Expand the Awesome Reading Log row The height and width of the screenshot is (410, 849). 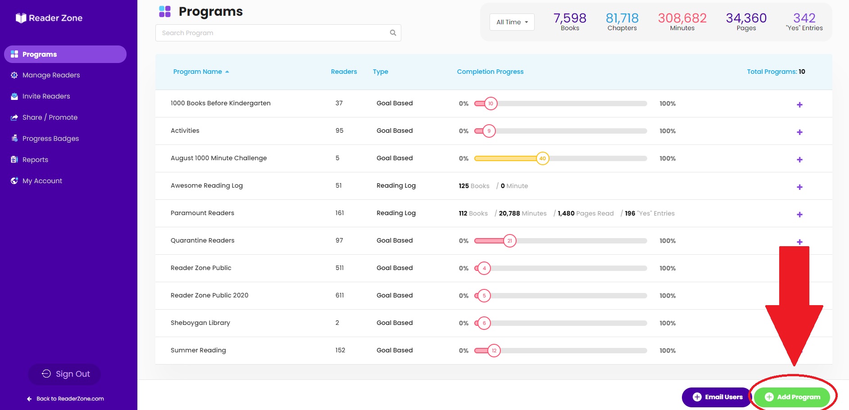tap(799, 187)
